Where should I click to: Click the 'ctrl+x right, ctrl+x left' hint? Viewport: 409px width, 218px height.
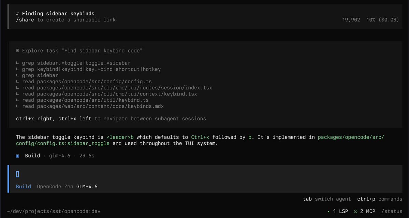(54, 119)
